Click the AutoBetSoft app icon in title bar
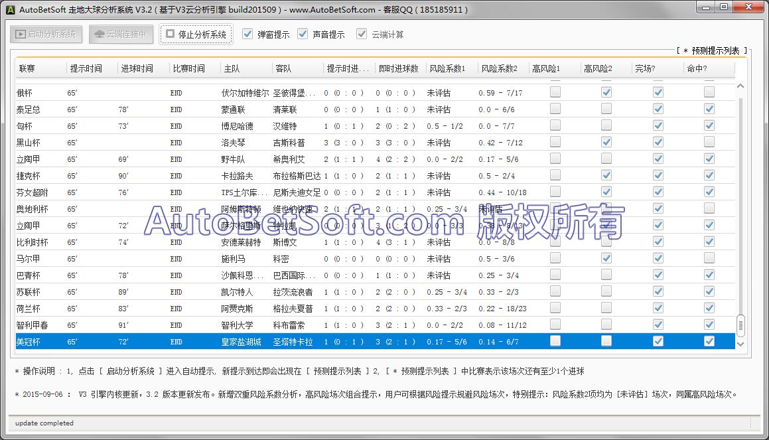The height and width of the screenshot is (440, 769). tap(11, 9)
